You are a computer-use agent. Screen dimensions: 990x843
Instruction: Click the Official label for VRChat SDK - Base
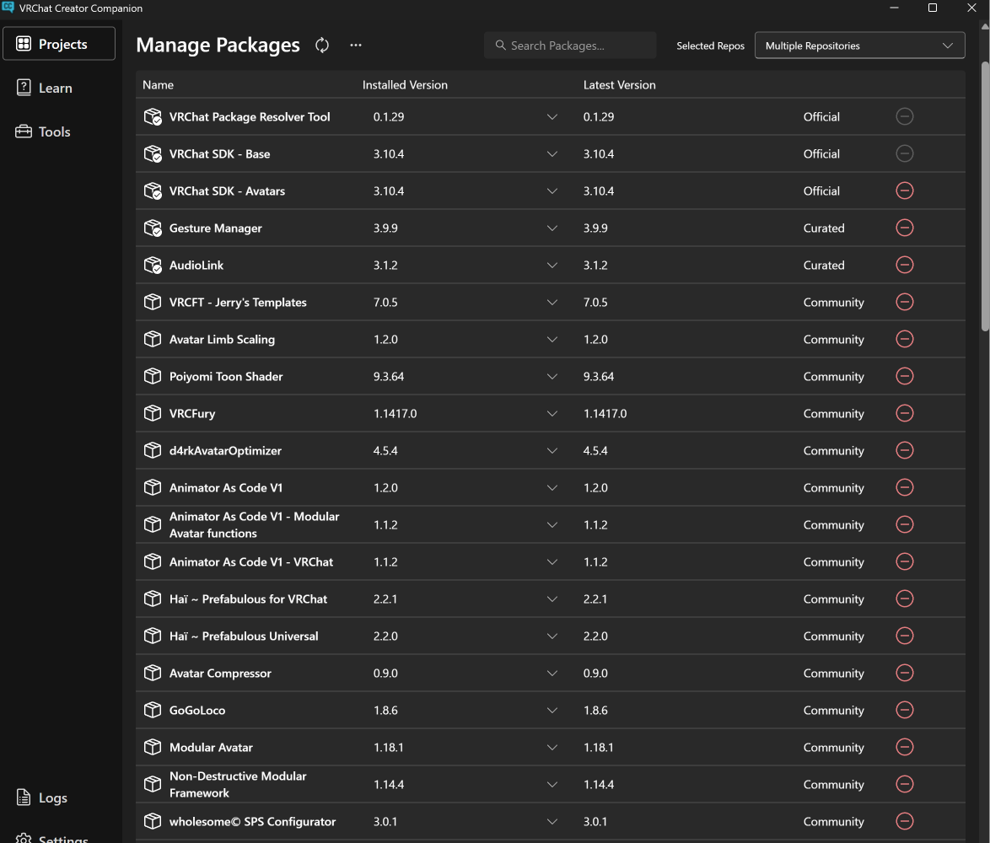tap(821, 154)
